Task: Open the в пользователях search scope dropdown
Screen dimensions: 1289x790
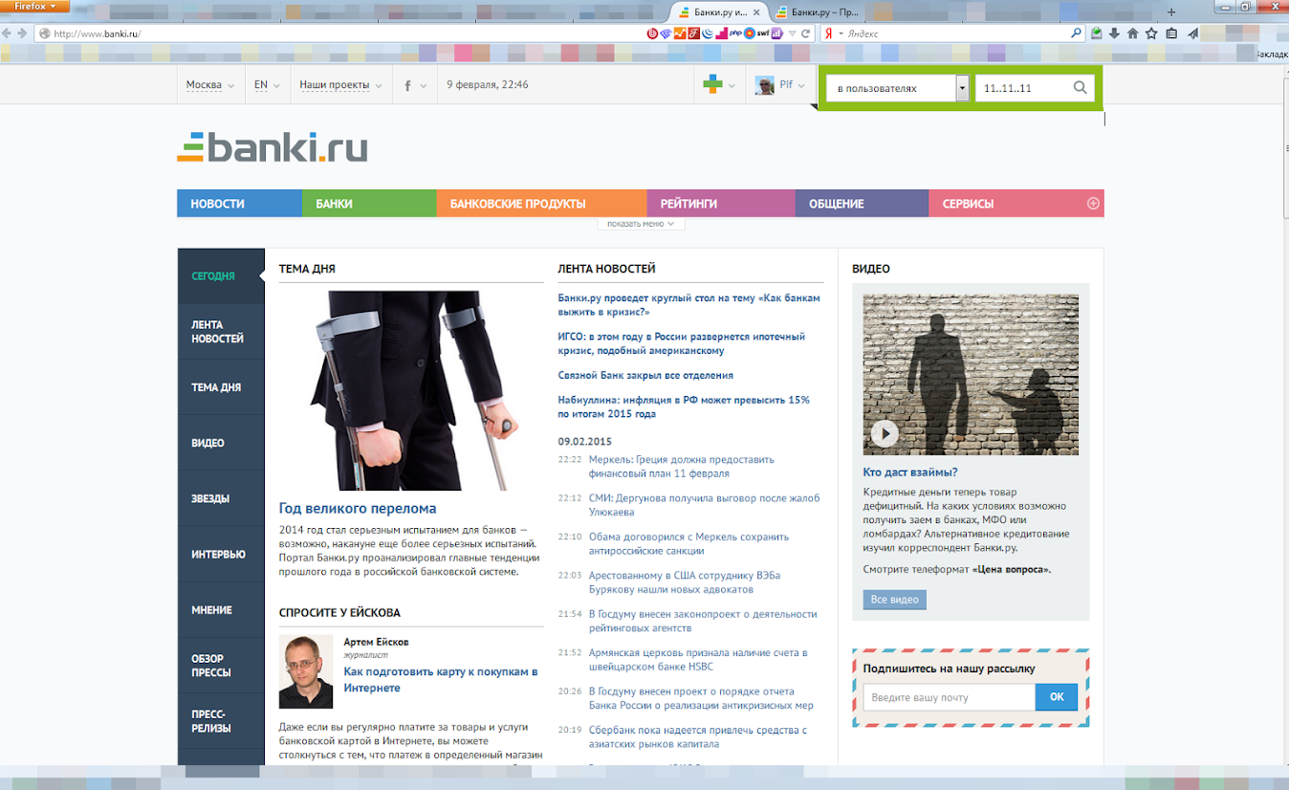Action: [x=898, y=88]
